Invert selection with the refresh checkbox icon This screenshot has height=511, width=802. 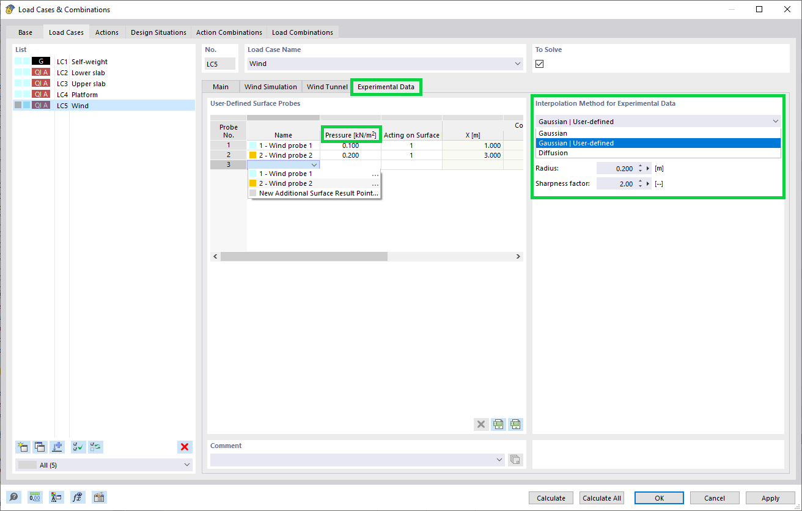pos(96,447)
